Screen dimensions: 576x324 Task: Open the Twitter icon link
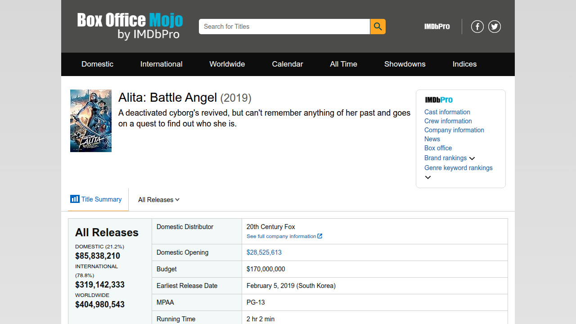click(495, 27)
